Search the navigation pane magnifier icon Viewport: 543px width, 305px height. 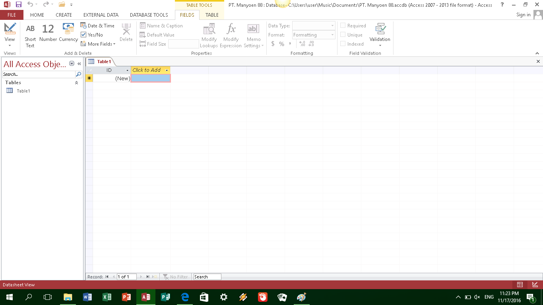pos(79,74)
